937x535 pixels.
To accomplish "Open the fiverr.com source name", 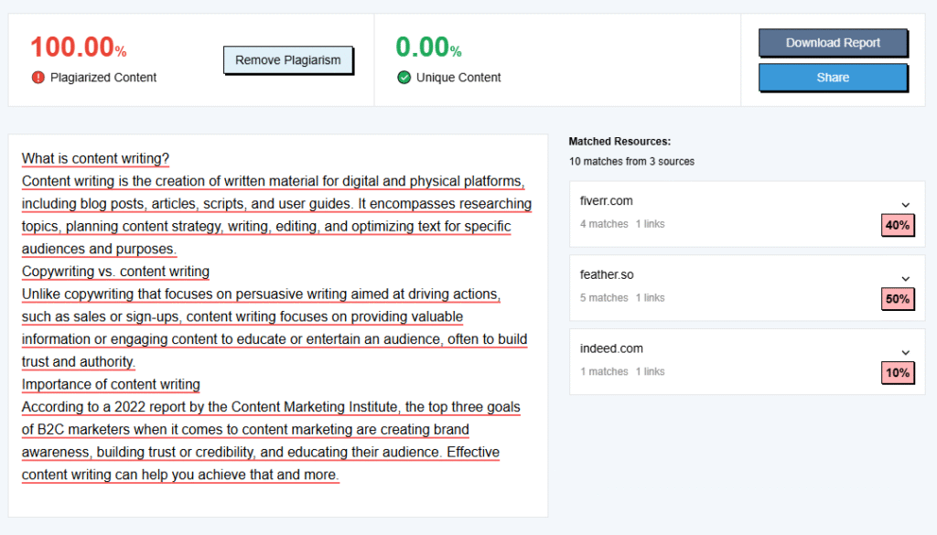I will tap(606, 201).
